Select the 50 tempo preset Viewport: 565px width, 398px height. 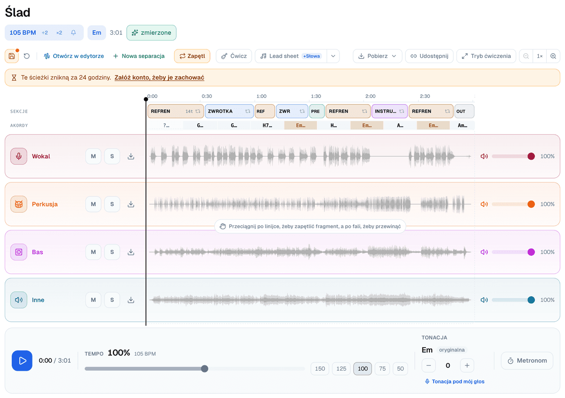tap(400, 369)
